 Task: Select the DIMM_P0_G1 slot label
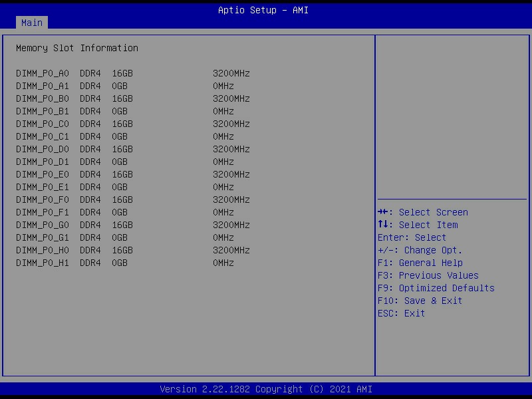[x=43, y=237]
